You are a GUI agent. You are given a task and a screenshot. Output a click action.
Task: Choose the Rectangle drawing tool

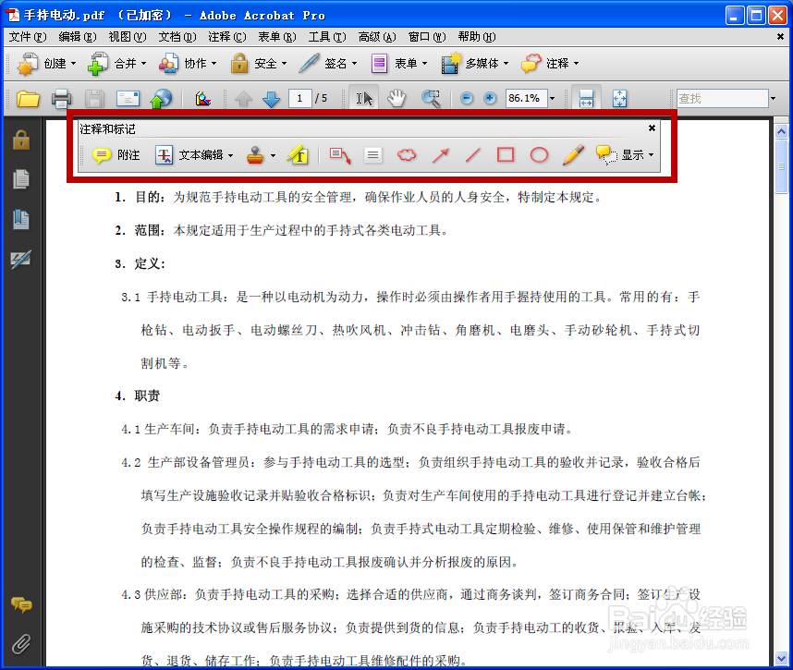[x=505, y=154]
